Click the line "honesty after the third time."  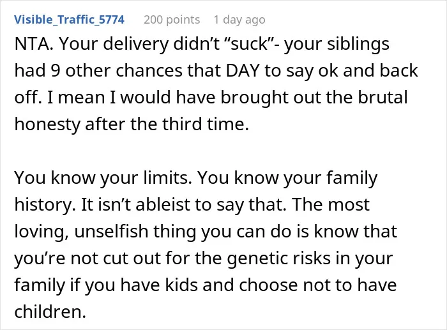(x=132, y=124)
